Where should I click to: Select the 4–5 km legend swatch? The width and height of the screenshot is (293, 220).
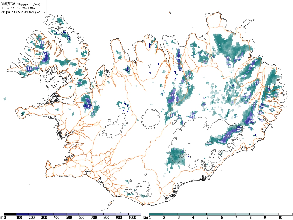(x=199, y=214)
